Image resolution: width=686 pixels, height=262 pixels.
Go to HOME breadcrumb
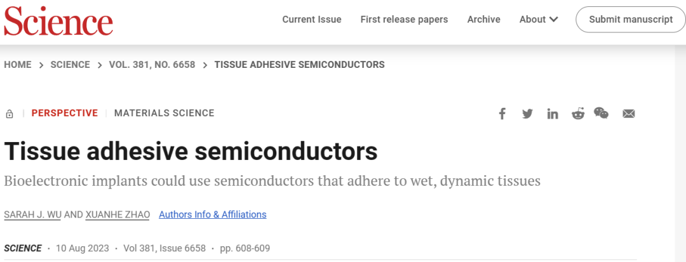18,65
